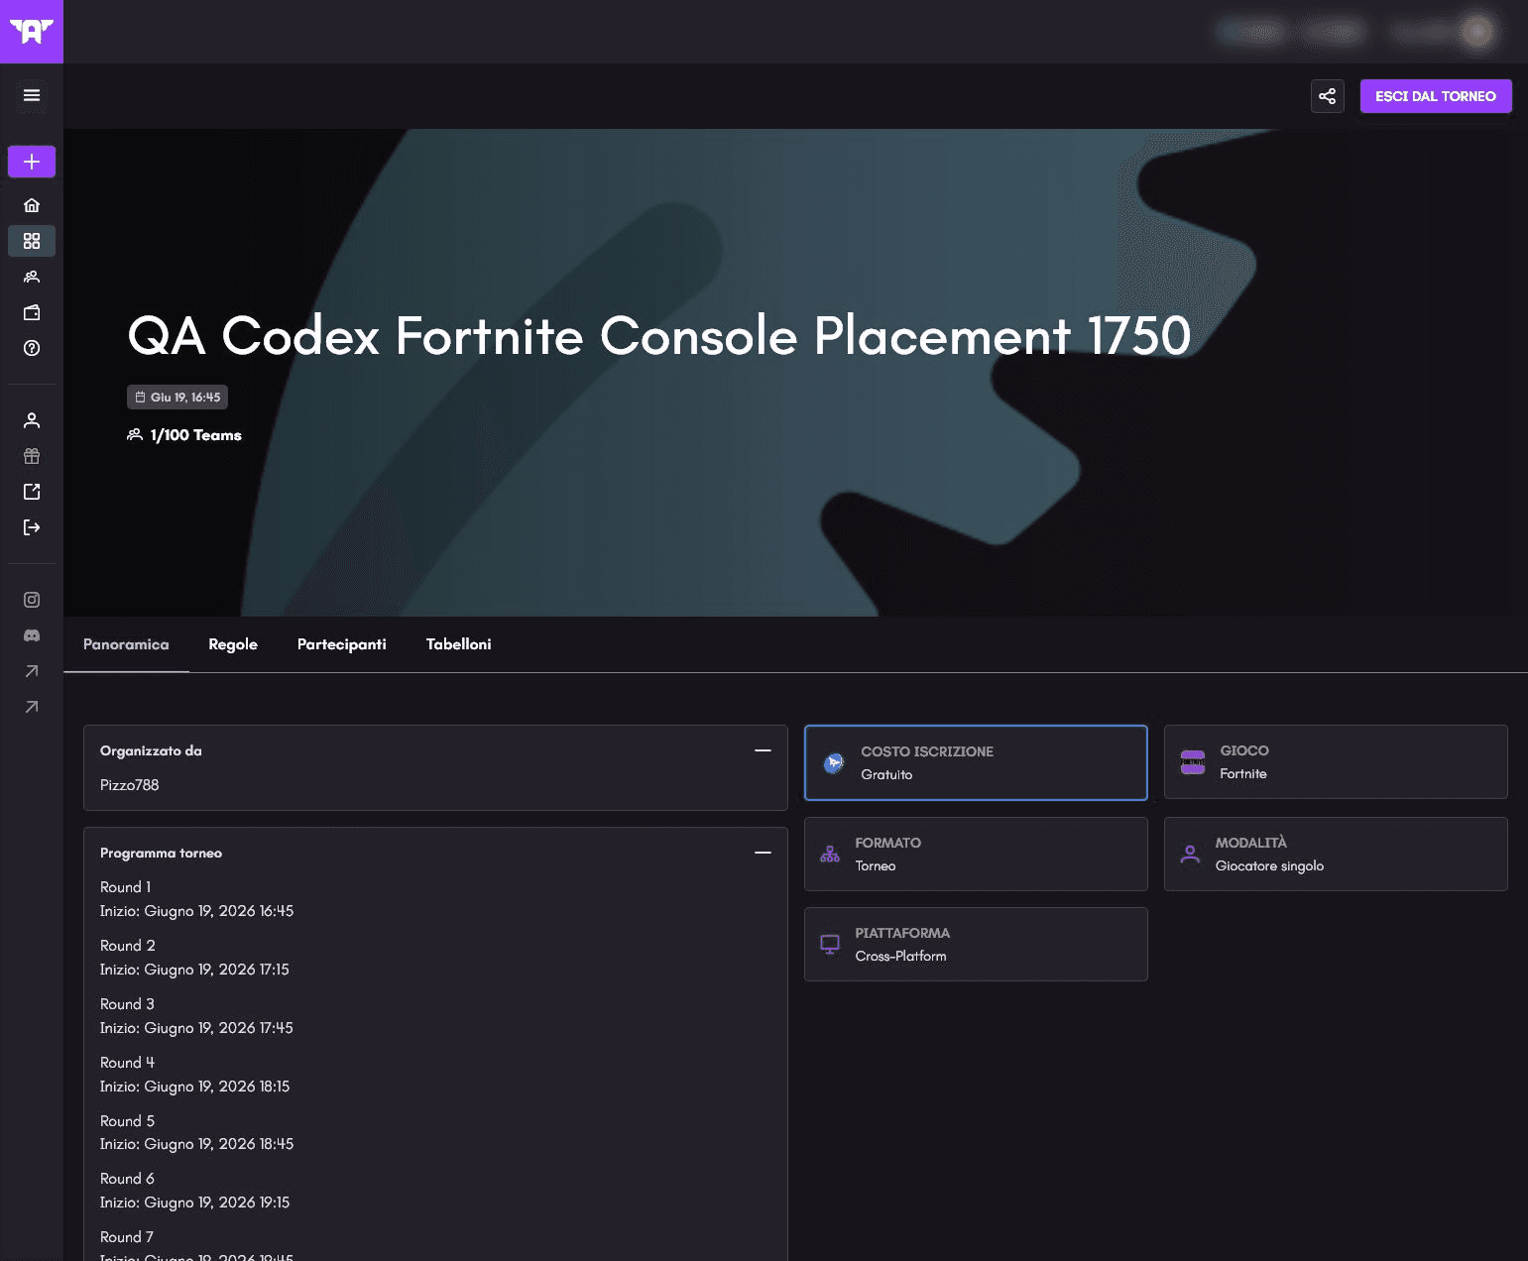The width and height of the screenshot is (1528, 1261).
Task: Open the wallet icon in the sidebar
Action: 32,312
